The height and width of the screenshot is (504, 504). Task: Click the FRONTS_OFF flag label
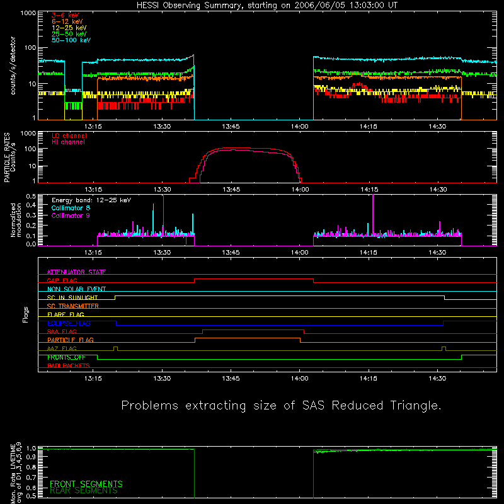coord(66,357)
